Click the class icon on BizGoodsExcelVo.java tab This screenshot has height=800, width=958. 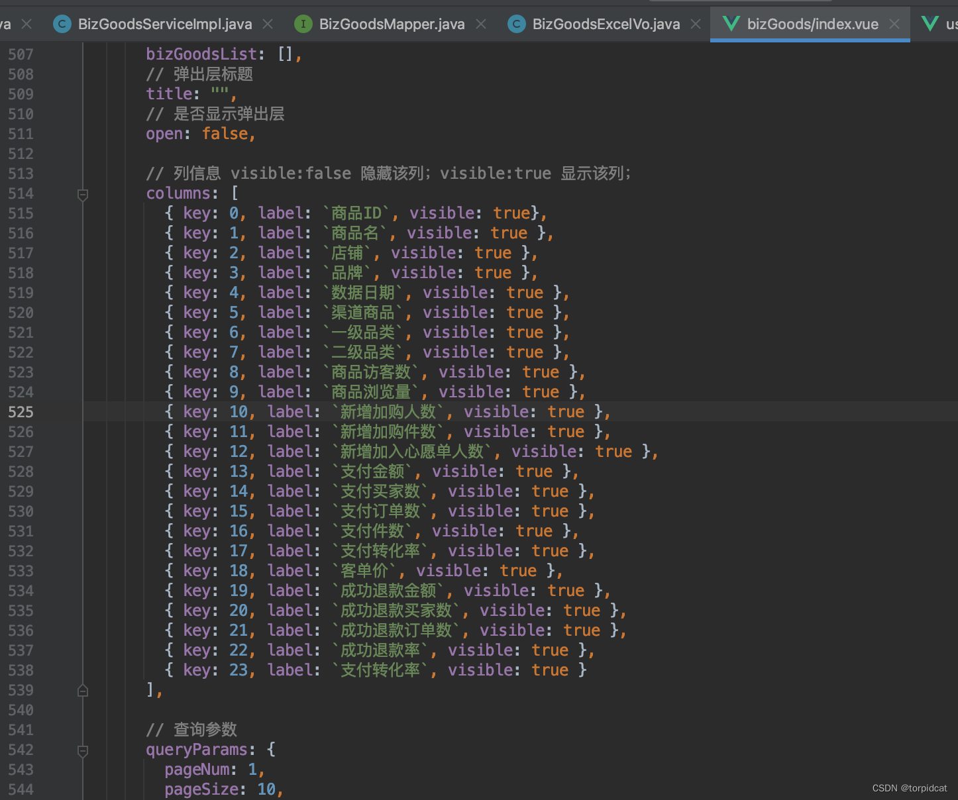tap(515, 24)
